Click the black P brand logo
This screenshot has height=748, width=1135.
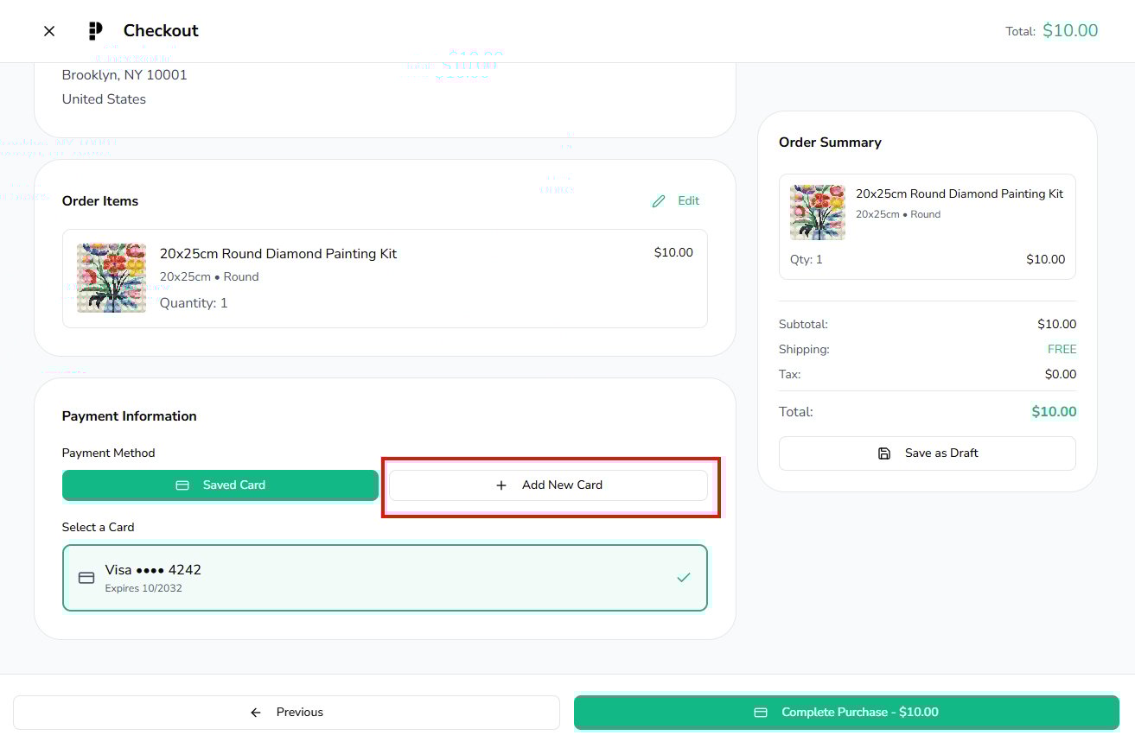click(x=95, y=31)
